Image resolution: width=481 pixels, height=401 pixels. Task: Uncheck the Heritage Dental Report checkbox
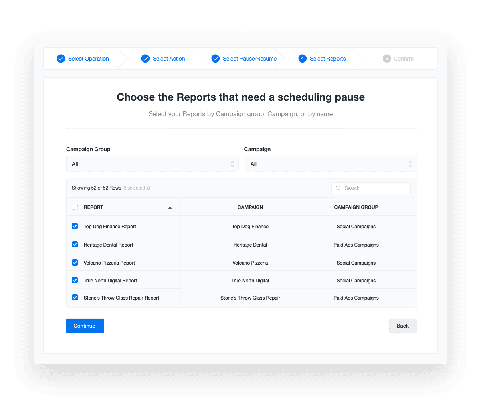click(x=75, y=244)
